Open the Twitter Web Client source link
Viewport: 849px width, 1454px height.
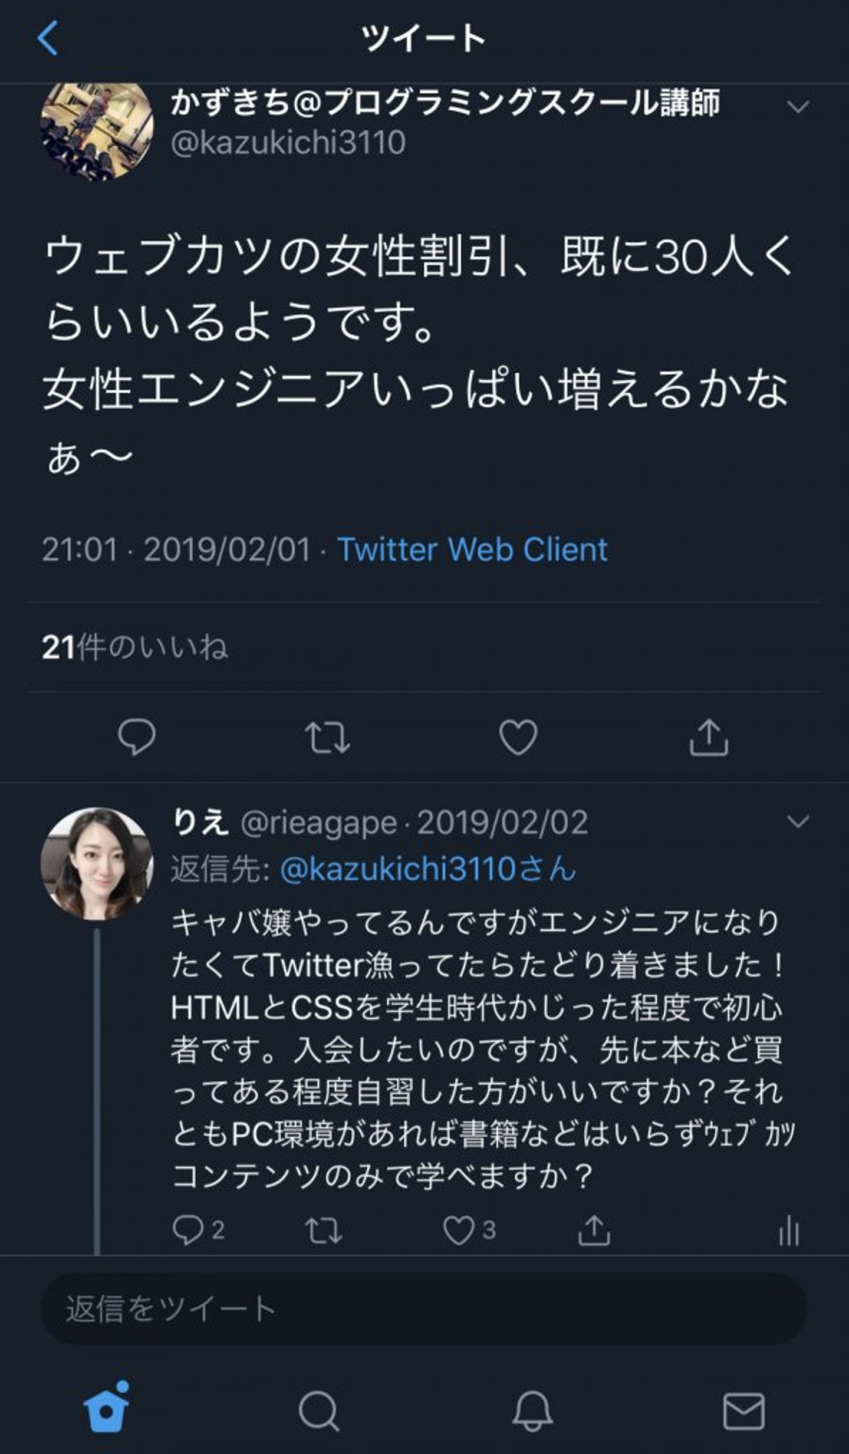472,550
